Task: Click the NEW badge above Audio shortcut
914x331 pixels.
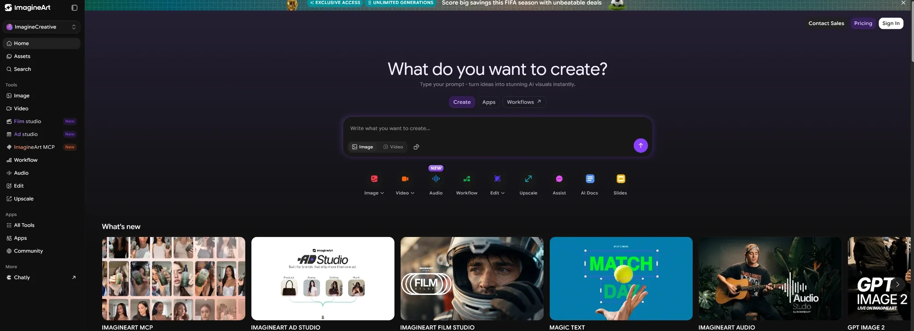Action: coord(436,168)
